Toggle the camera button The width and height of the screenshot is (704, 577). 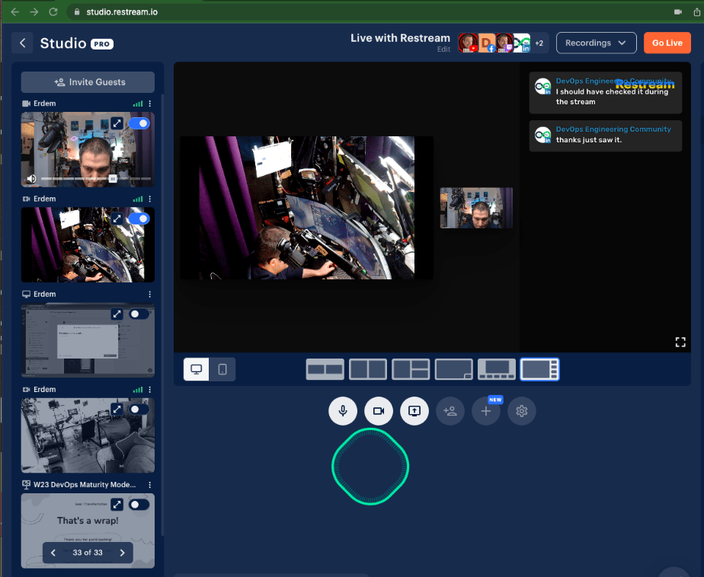(379, 410)
